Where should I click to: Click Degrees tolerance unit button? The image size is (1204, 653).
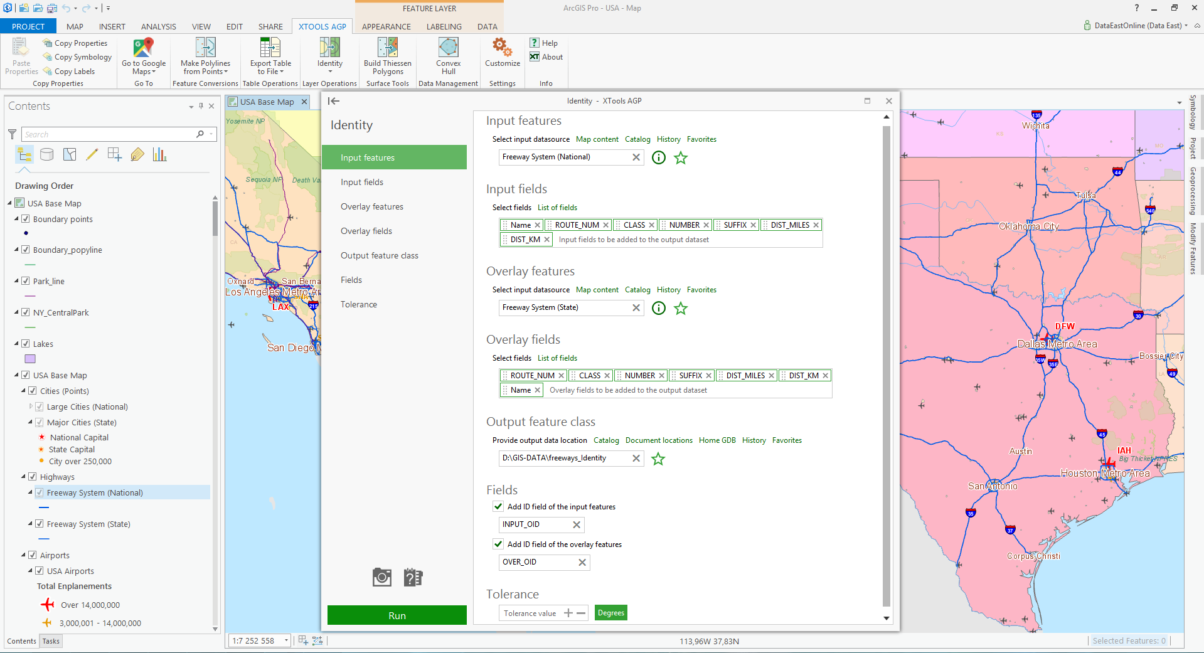(611, 613)
